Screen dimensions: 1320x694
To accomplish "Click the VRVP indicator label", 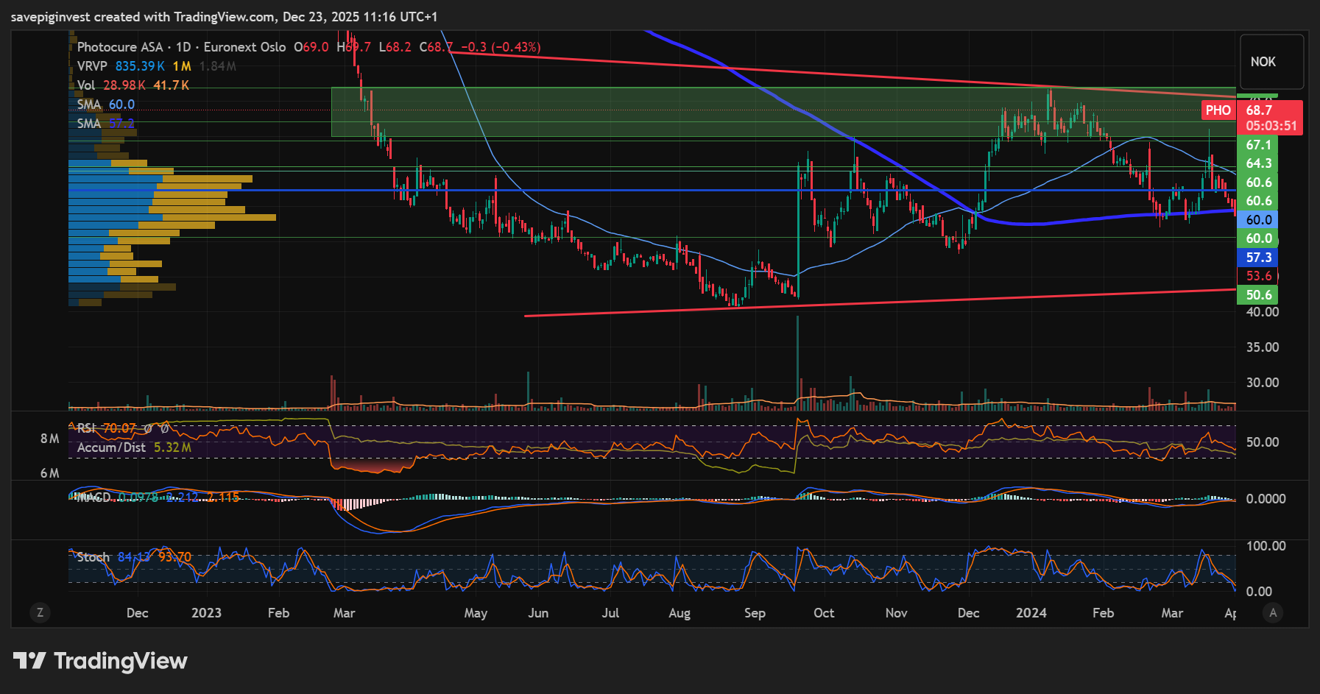I will [92, 66].
